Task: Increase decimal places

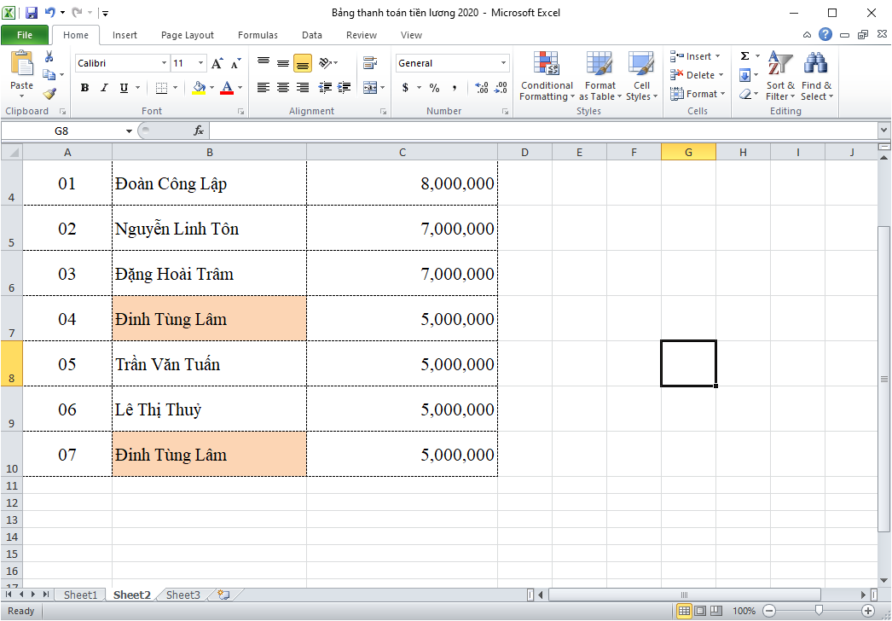Action: 481,87
